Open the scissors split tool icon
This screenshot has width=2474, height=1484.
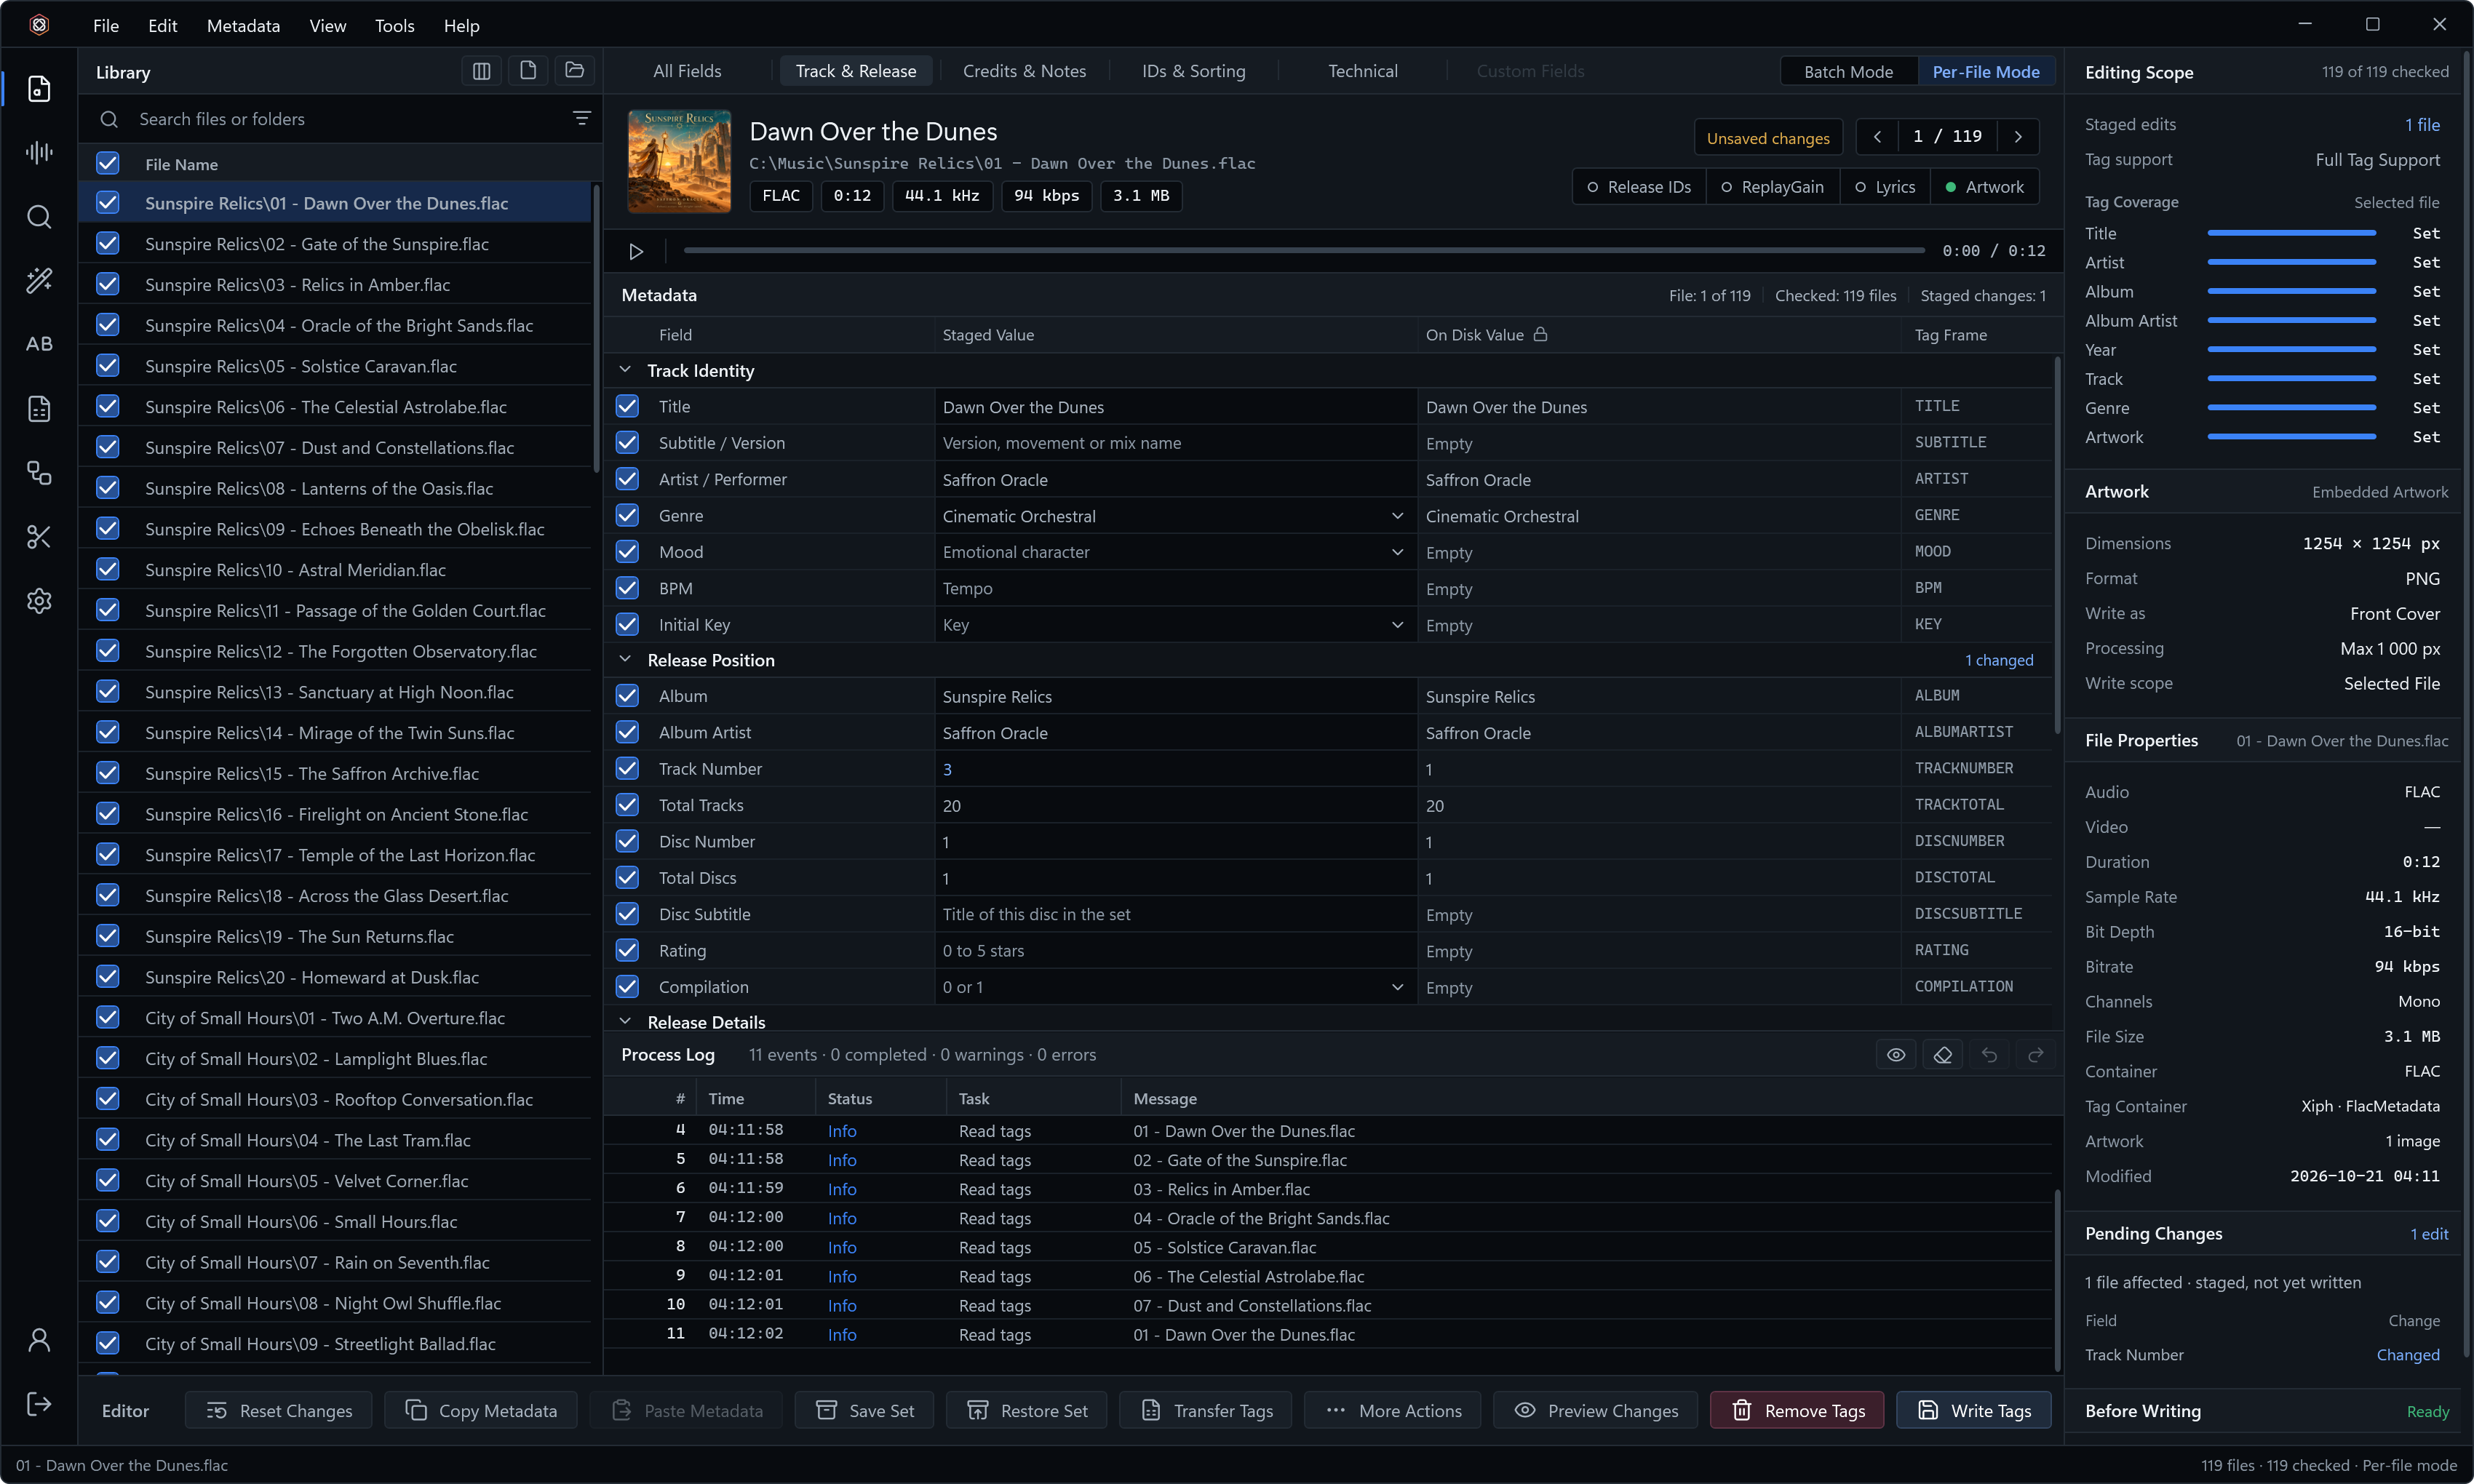tap(39, 537)
